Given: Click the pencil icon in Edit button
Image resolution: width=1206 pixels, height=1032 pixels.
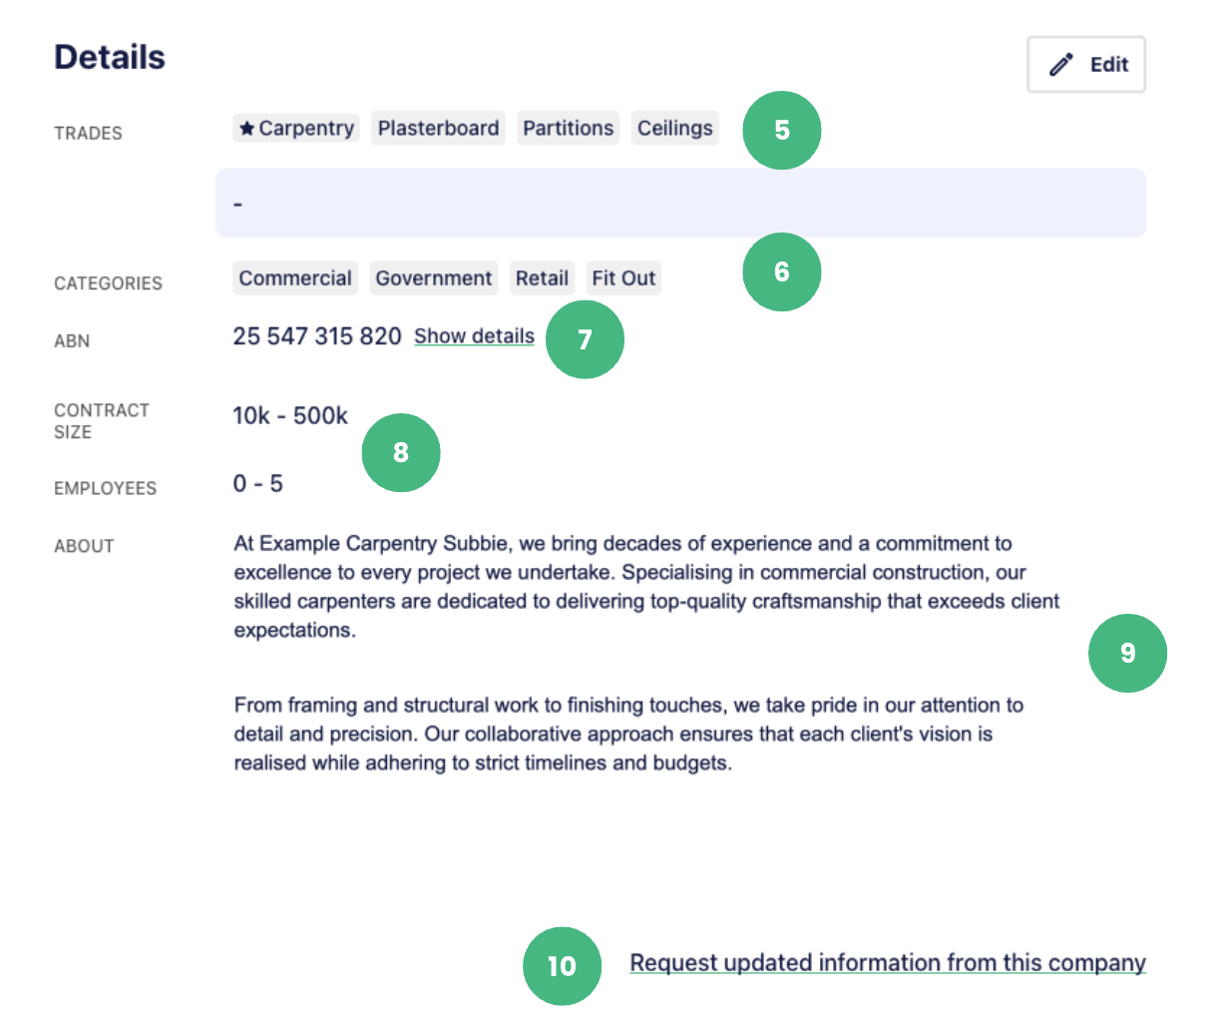Looking at the screenshot, I should tap(1061, 65).
